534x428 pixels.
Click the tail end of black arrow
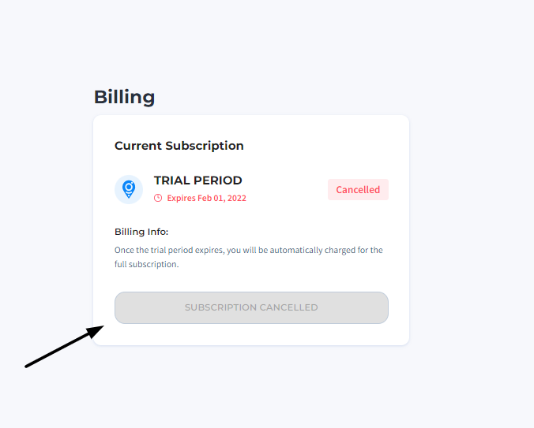tap(28, 366)
